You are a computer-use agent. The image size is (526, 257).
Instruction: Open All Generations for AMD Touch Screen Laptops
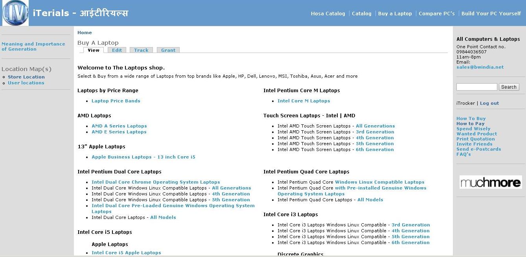[375, 126]
